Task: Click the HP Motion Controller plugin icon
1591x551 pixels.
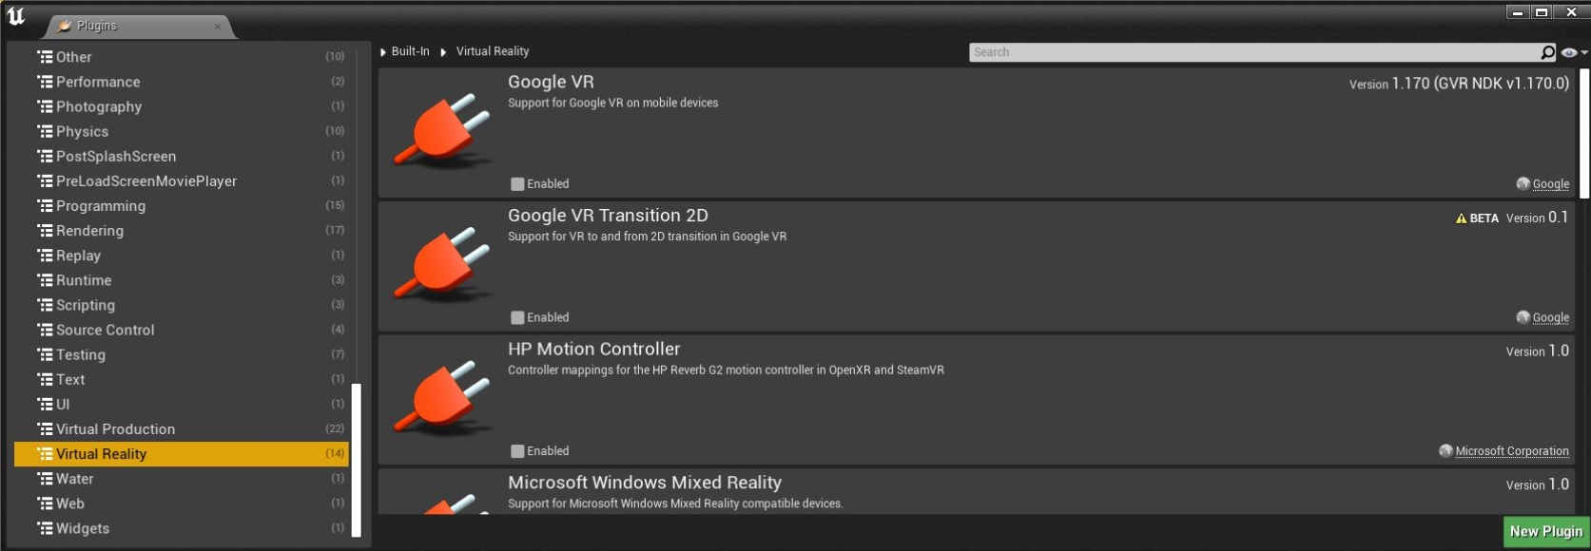Action: click(443, 397)
